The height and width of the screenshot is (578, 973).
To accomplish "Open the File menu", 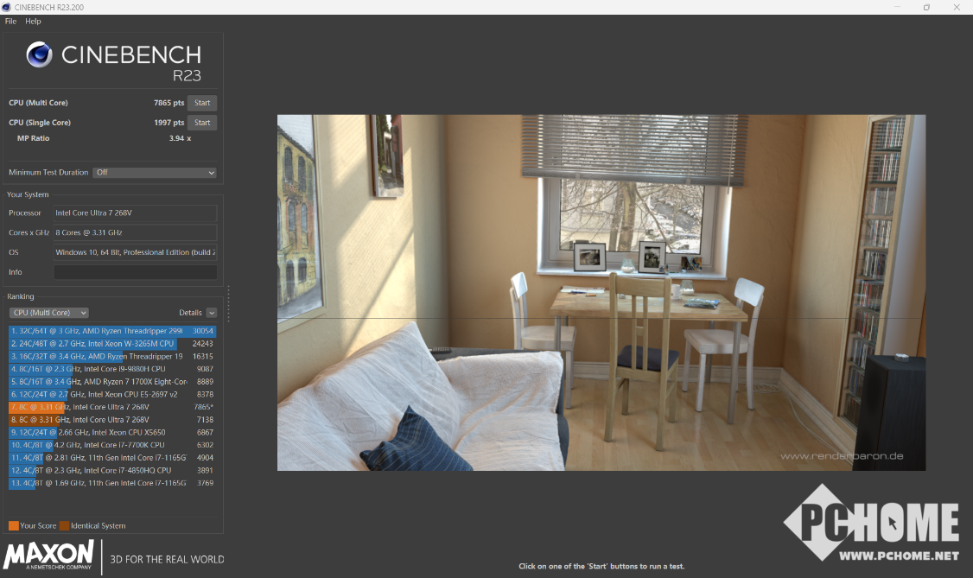I will [x=10, y=21].
